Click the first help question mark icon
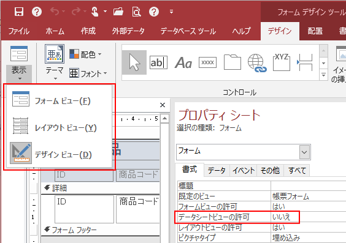Viewport: 346px width, 243px height. click(37, 12)
